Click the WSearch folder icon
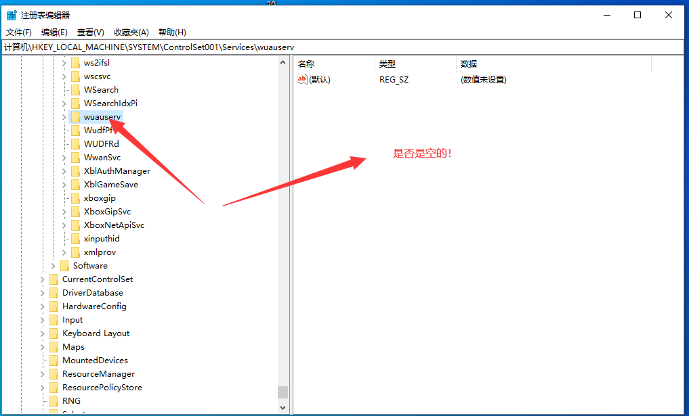Image resolution: width=689 pixels, height=416 pixels. click(x=76, y=90)
